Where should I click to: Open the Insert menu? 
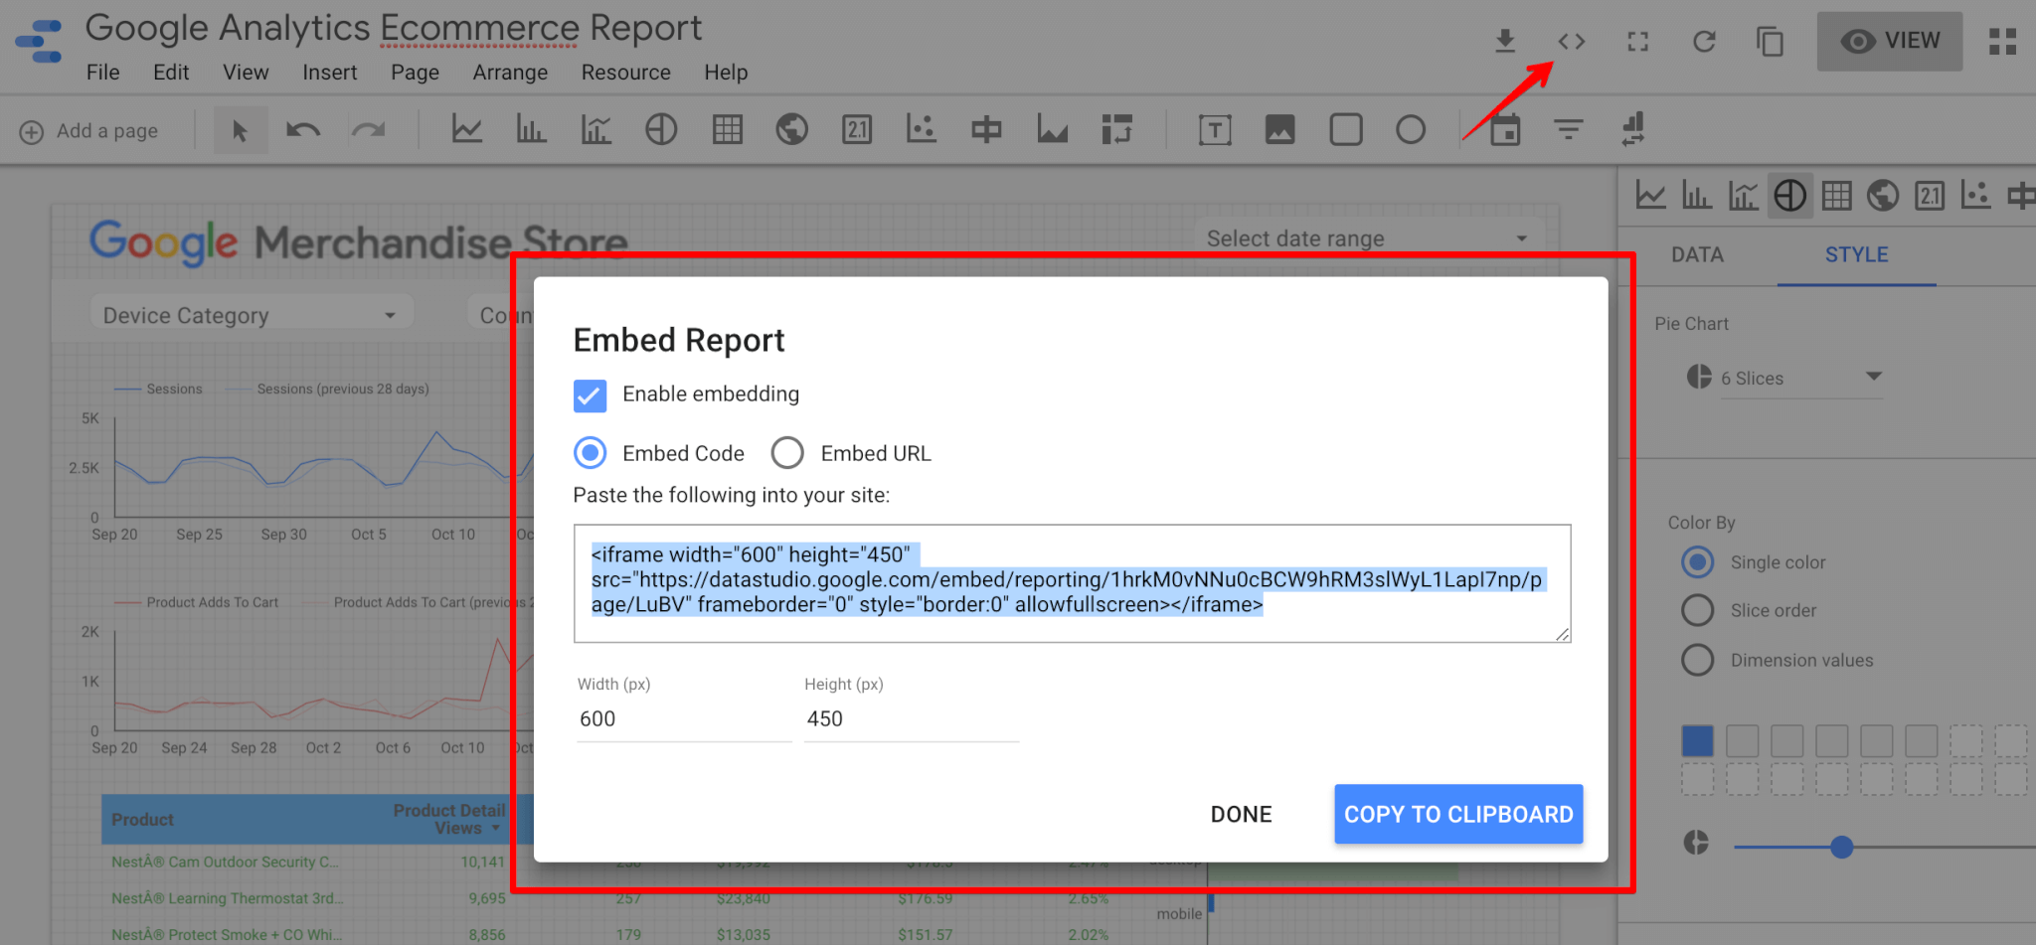tap(329, 73)
